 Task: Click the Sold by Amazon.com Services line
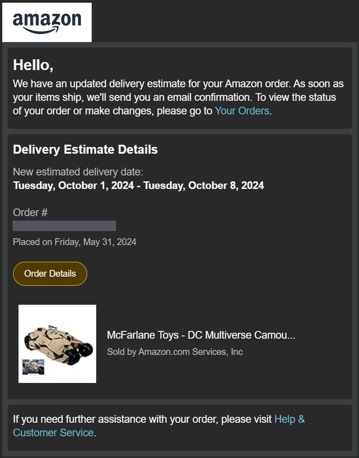click(175, 352)
